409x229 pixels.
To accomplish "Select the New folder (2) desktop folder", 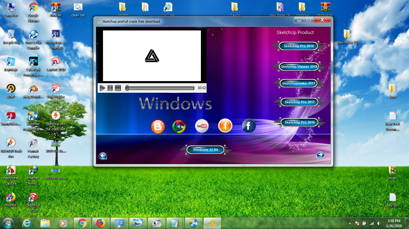I will click(x=347, y=37).
